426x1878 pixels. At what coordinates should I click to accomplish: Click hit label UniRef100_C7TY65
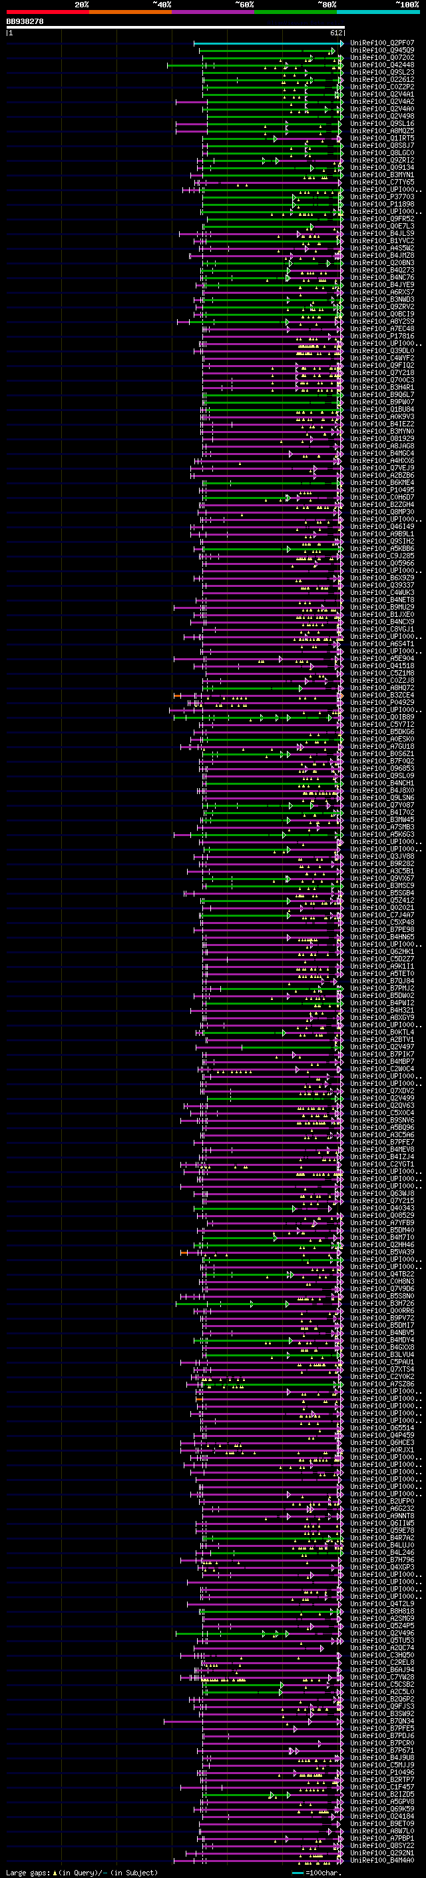pyautogui.click(x=381, y=183)
